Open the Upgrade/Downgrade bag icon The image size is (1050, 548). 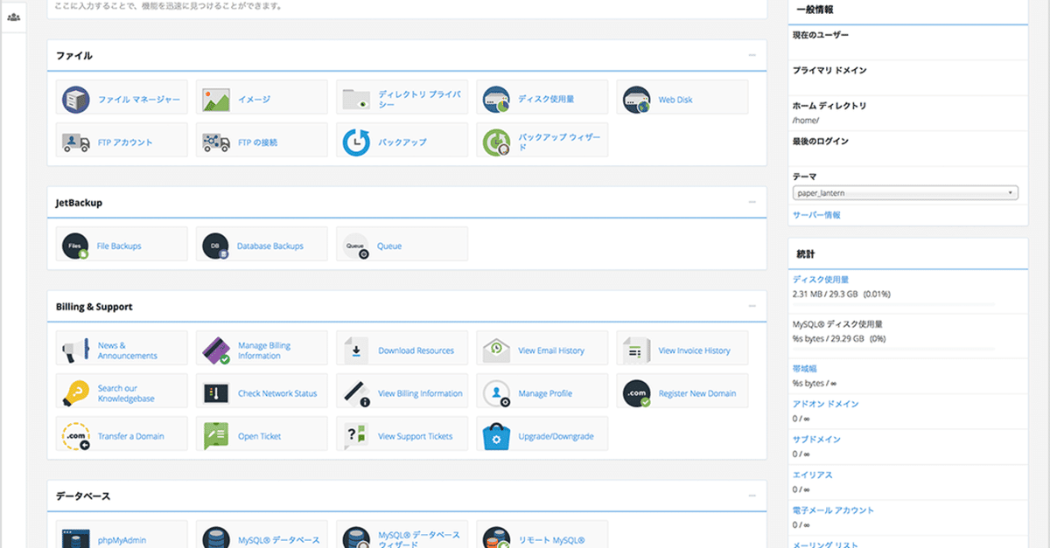[496, 435]
